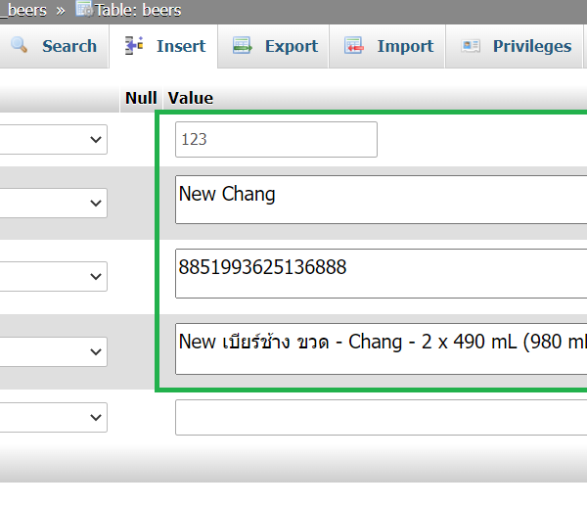
Task: Open the function dropdown beside the Thai description
Action: [x=54, y=350]
